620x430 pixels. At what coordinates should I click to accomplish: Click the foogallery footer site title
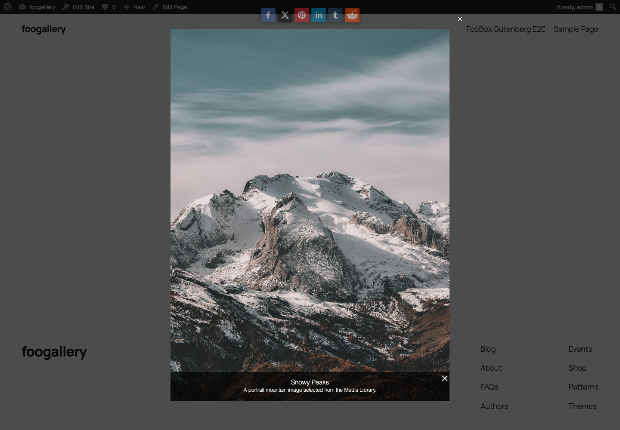(54, 352)
